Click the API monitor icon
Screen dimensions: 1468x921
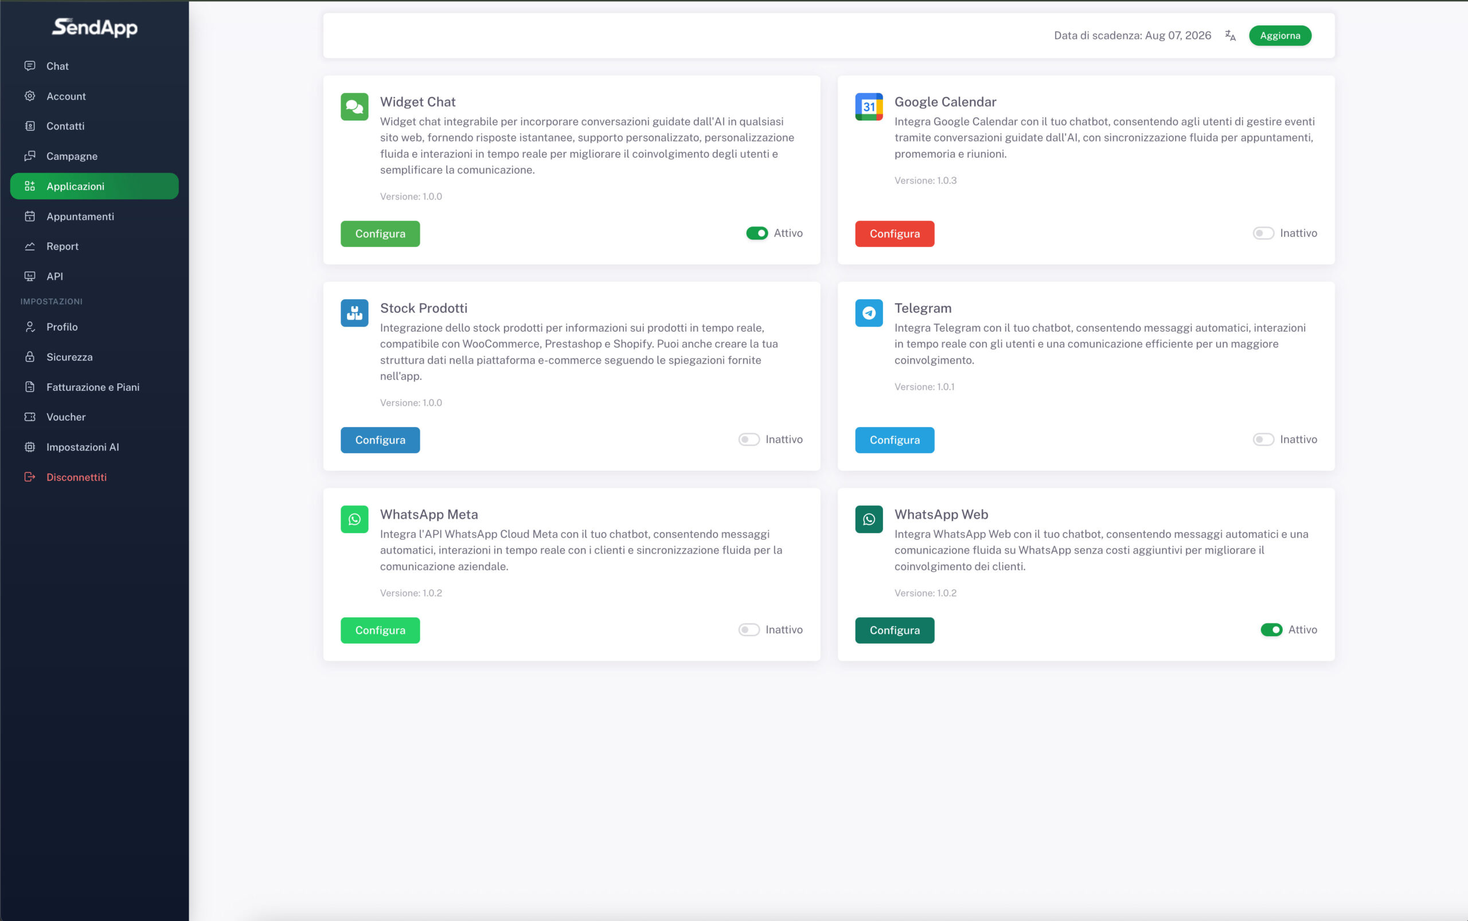tap(30, 276)
